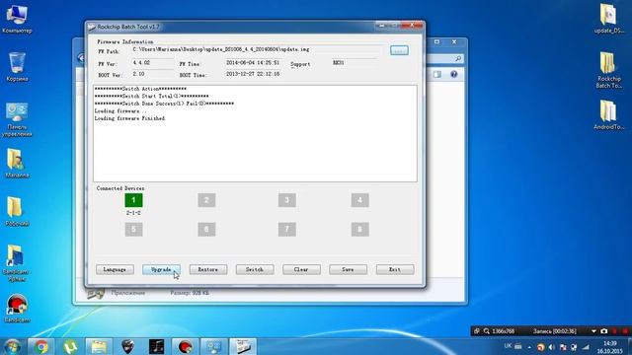This screenshot has height=355, width=632.
Task: Click the UK language indicator
Action: pos(508,346)
